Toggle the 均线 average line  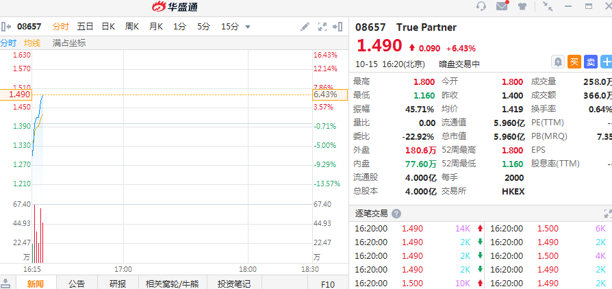(x=32, y=42)
